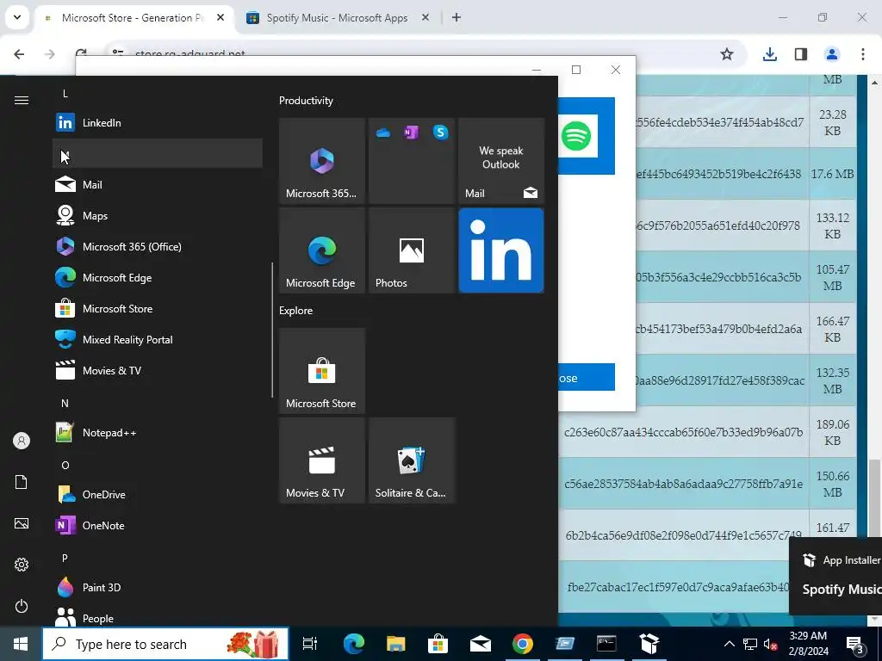Show hidden system tray icons
Image resolution: width=882 pixels, height=661 pixels.
(729, 644)
